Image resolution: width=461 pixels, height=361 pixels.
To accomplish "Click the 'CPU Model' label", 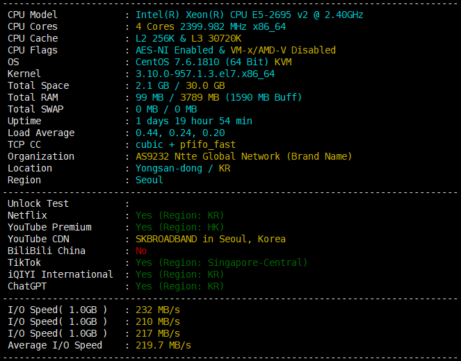I will point(33,15).
